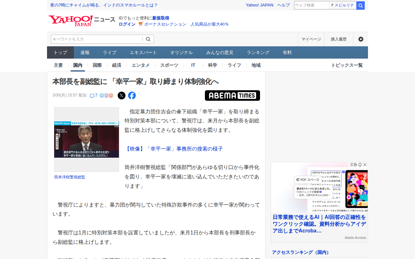Open the ランキング tab

pos(258,52)
